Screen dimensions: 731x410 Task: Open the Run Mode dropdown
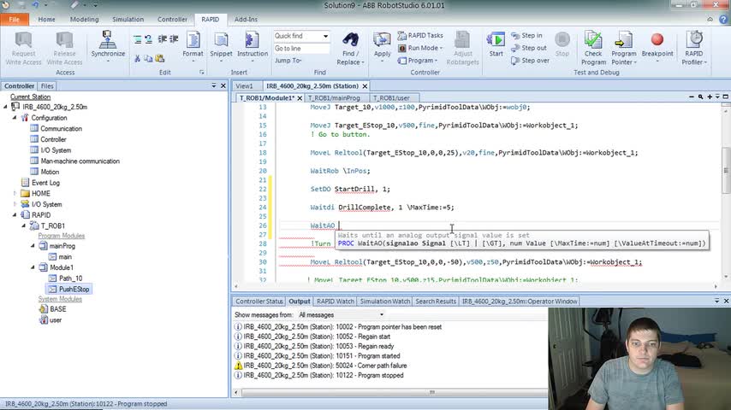(x=421, y=48)
